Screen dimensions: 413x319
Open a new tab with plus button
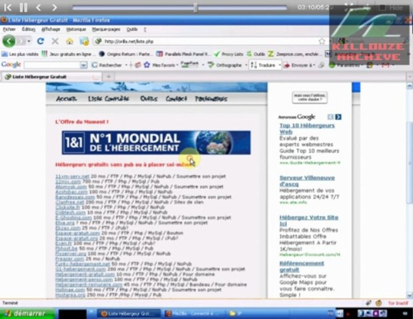pos(109,77)
